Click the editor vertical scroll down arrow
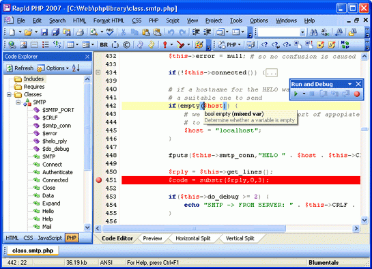372x269 pixels. (364, 221)
